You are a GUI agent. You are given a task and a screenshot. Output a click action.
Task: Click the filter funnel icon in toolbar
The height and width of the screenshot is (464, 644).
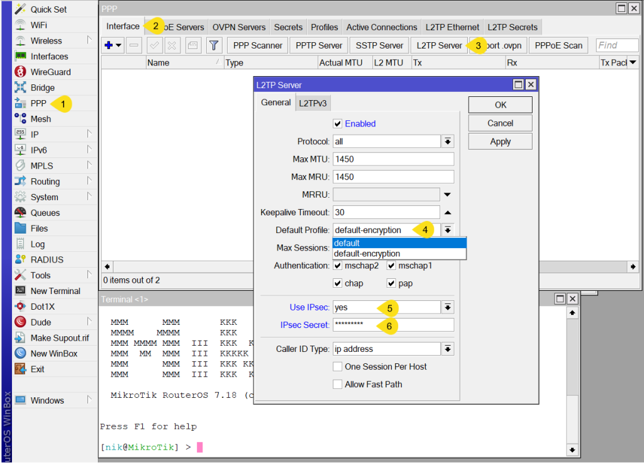214,45
